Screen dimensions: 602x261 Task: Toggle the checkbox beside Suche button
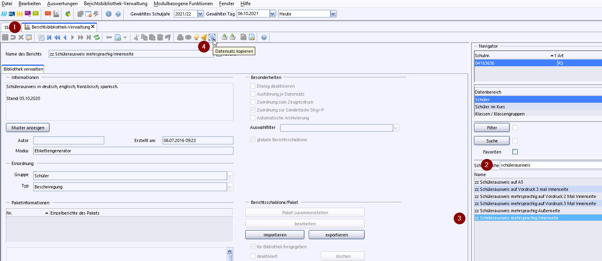pyautogui.click(x=515, y=141)
